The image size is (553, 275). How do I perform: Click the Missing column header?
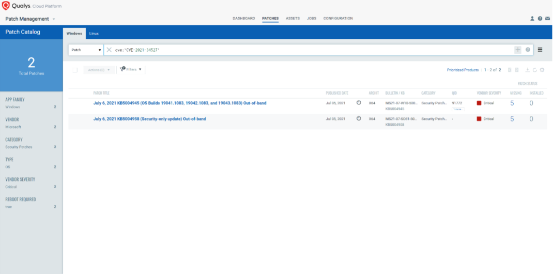pos(516,93)
